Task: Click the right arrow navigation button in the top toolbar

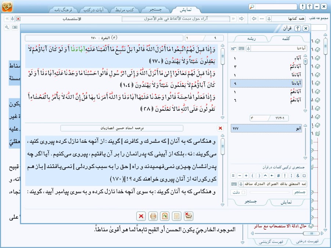Action: point(241,19)
